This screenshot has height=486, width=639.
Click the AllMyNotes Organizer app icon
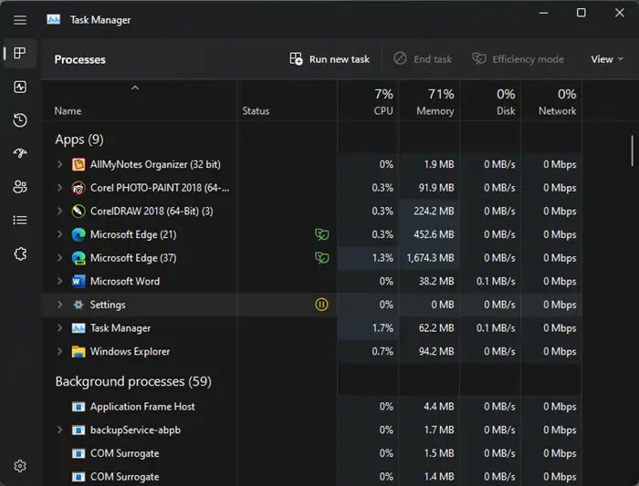[79, 164]
